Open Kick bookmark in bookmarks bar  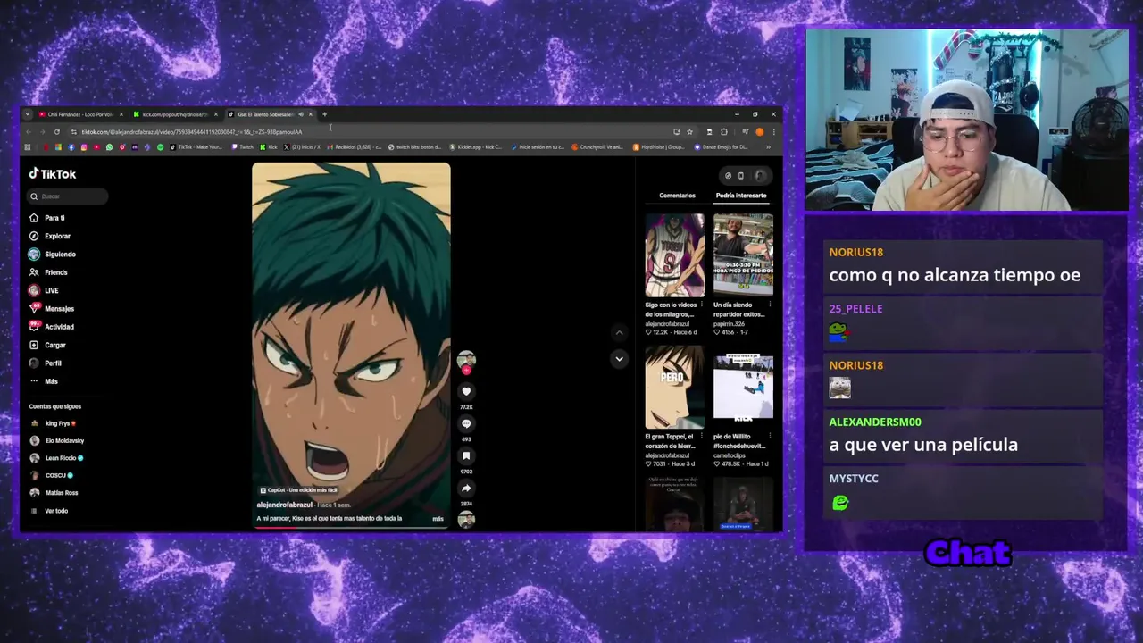[269, 147]
